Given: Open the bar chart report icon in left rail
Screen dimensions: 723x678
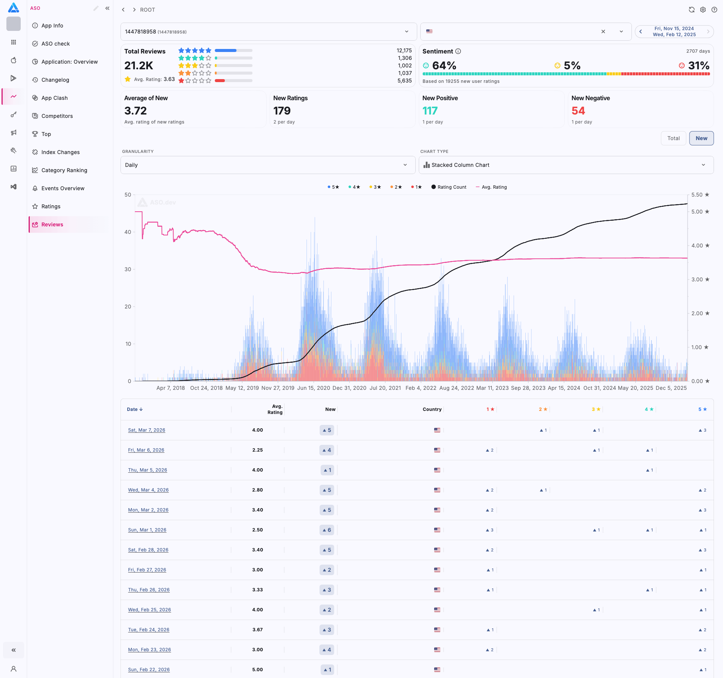Looking at the screenshot, I should pyautogui.click(x=14, y=169).
